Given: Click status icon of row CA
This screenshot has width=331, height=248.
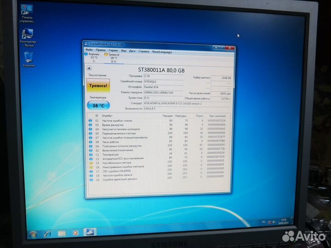Looking at the screenshot, I should click(x=91, y=180).
